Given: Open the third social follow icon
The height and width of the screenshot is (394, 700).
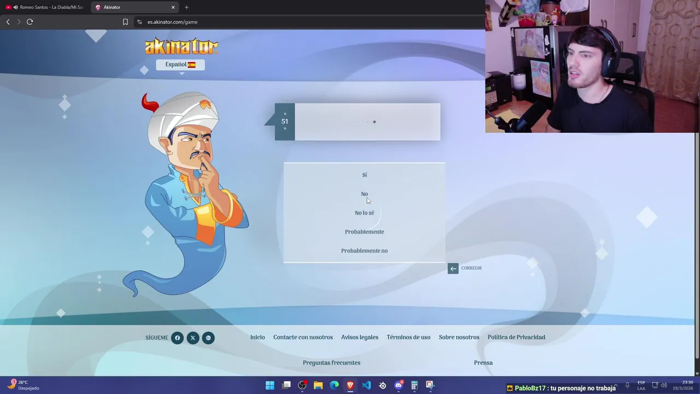Looking at the screenshot, I should click(208, 338).
